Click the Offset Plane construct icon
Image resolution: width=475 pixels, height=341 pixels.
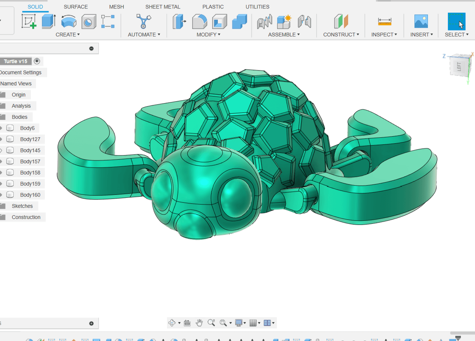pyautogui.click(x=341, y=22)
